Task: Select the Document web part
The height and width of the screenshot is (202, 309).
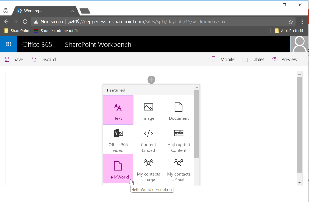Action: click(179, 110)
